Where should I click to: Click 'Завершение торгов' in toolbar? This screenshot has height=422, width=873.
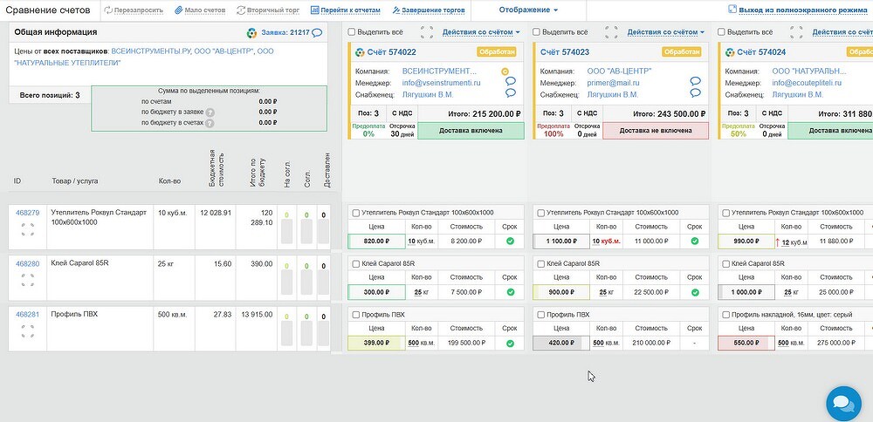[429, 10]
